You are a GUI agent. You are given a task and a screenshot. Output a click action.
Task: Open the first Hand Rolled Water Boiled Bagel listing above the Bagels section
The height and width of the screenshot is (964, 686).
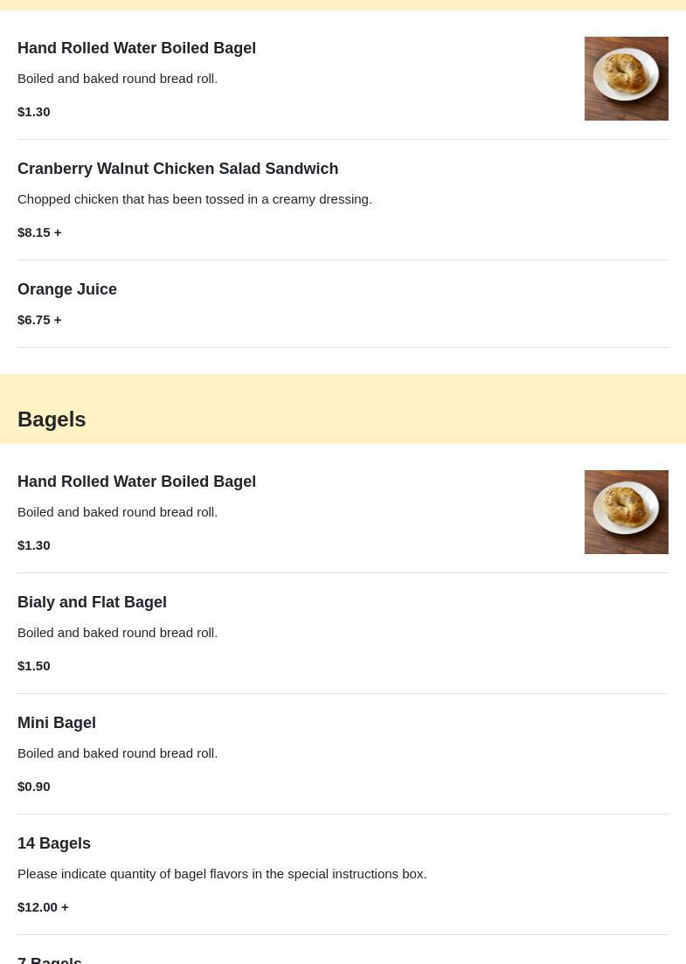pos(136,48)
